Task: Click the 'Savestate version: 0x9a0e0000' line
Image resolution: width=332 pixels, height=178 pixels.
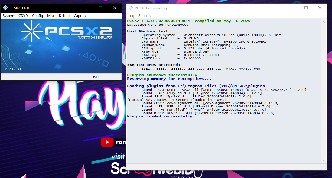Action: 158,25
